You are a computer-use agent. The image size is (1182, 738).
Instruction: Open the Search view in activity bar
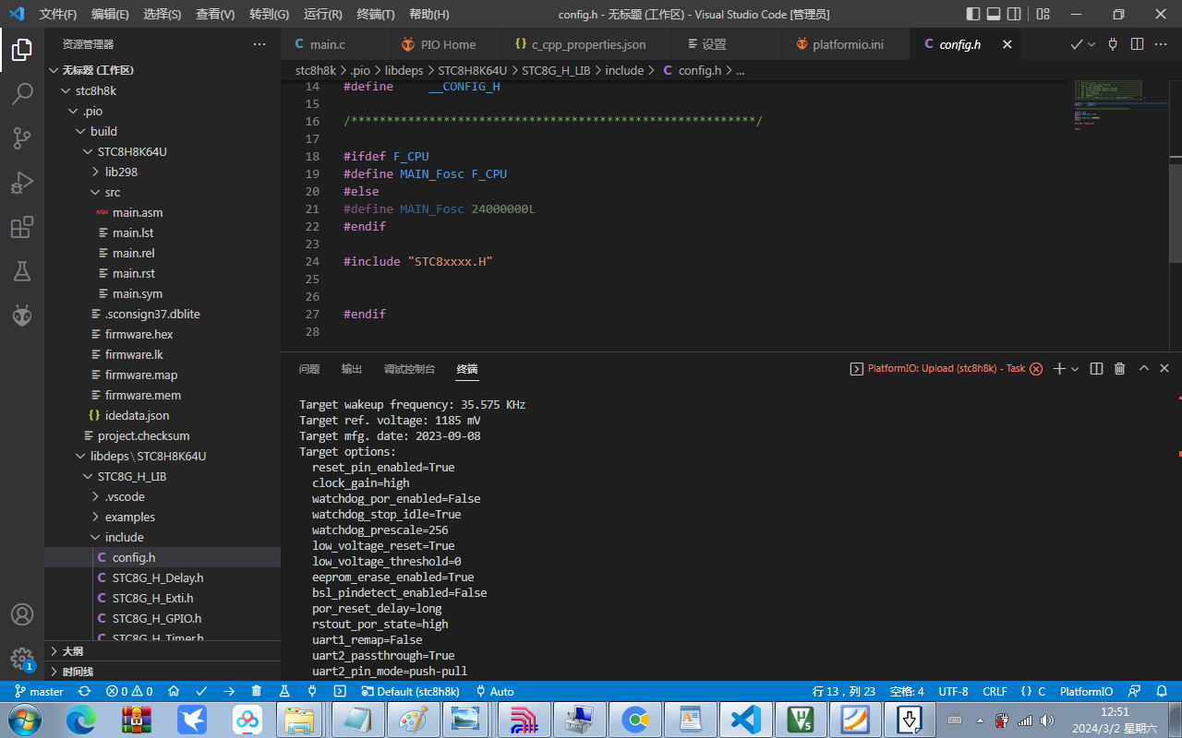[22, 93]
